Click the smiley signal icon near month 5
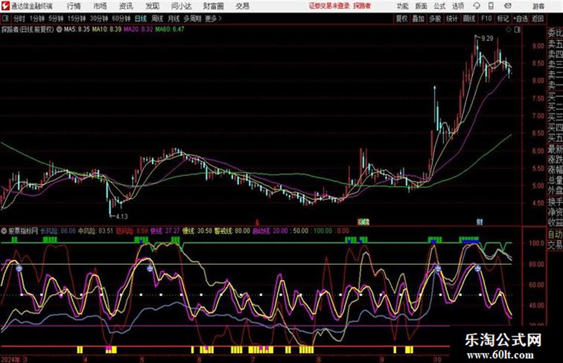The image size is (563, 363). [x=150, y=268]
